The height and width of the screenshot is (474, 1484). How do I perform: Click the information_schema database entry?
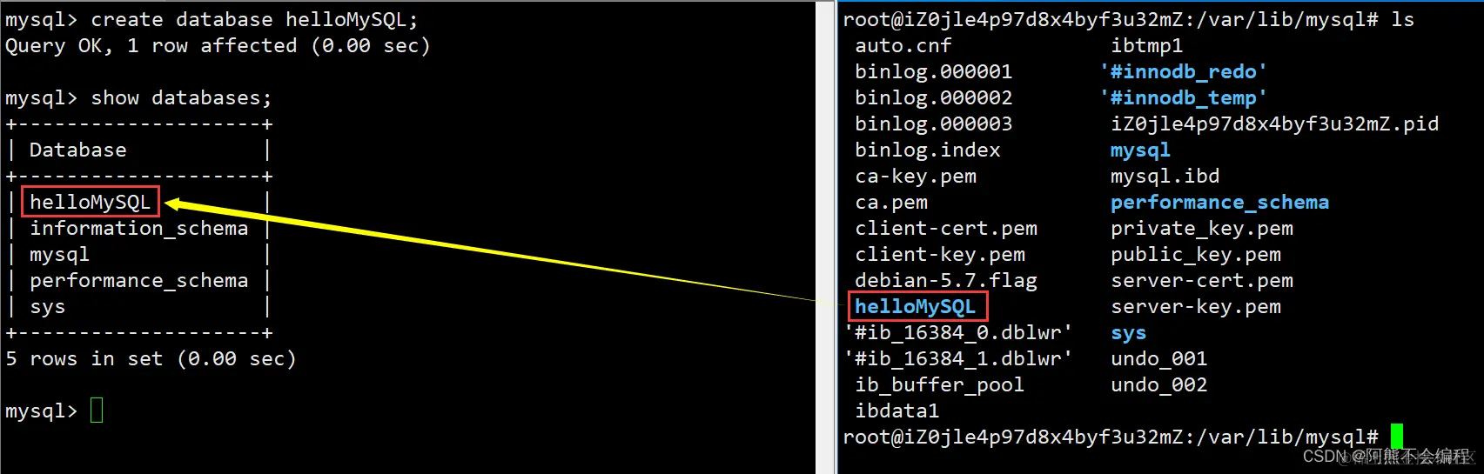pos(138,229)
